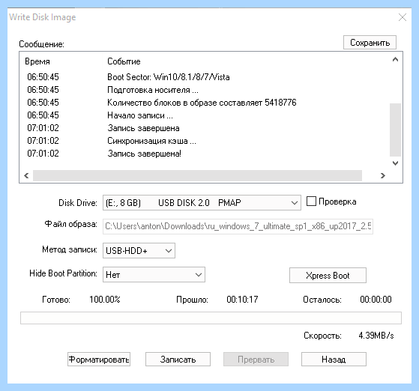Open the Disk Drive dropdown
This screenshot has width=419, height=391.
click(202, 203)
